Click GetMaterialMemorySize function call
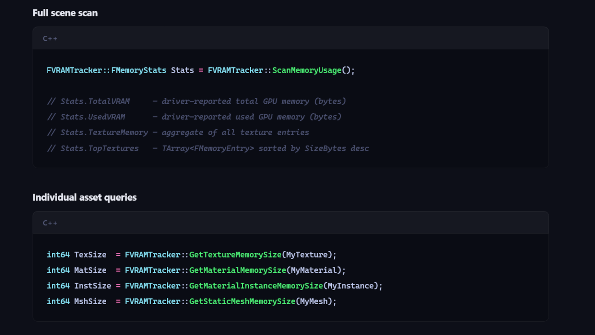This screenshot has width=595, height=335. (238, 270)
